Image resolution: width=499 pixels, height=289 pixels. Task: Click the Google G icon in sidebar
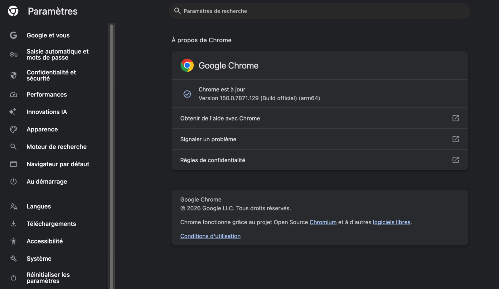coord(13,35)
